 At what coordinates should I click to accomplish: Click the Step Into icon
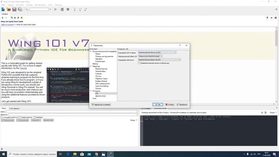[75, 10]
